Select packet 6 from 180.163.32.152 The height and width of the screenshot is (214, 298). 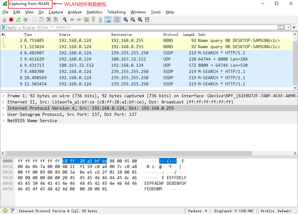pos(146,66)
